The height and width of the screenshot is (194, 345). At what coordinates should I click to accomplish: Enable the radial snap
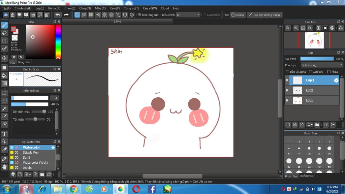[x=104, y=15]
